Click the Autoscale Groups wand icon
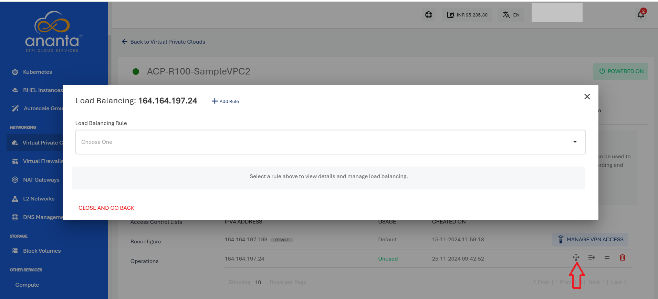The image size is (658, 299). (x=15, y=108)
